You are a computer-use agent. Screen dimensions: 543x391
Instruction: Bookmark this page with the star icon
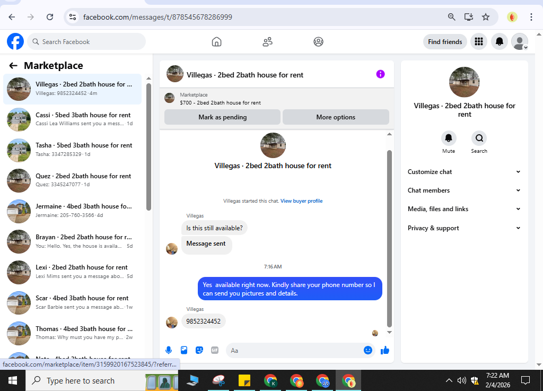[x=486, y=17]
